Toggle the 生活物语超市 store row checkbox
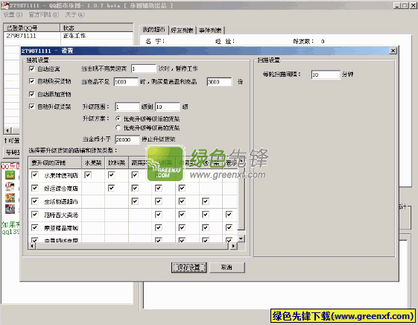The image size is (418, 325). click(35, 201)
